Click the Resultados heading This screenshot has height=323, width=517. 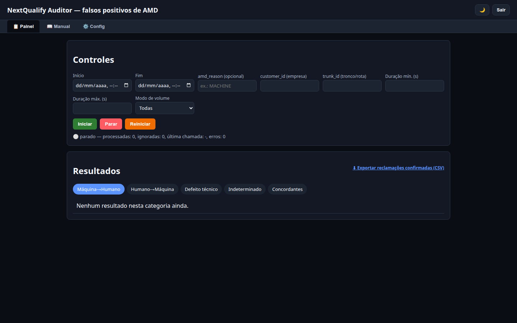click(97, 171)
